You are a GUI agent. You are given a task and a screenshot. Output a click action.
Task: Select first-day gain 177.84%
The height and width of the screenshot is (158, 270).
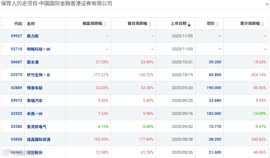pos(146,139)
